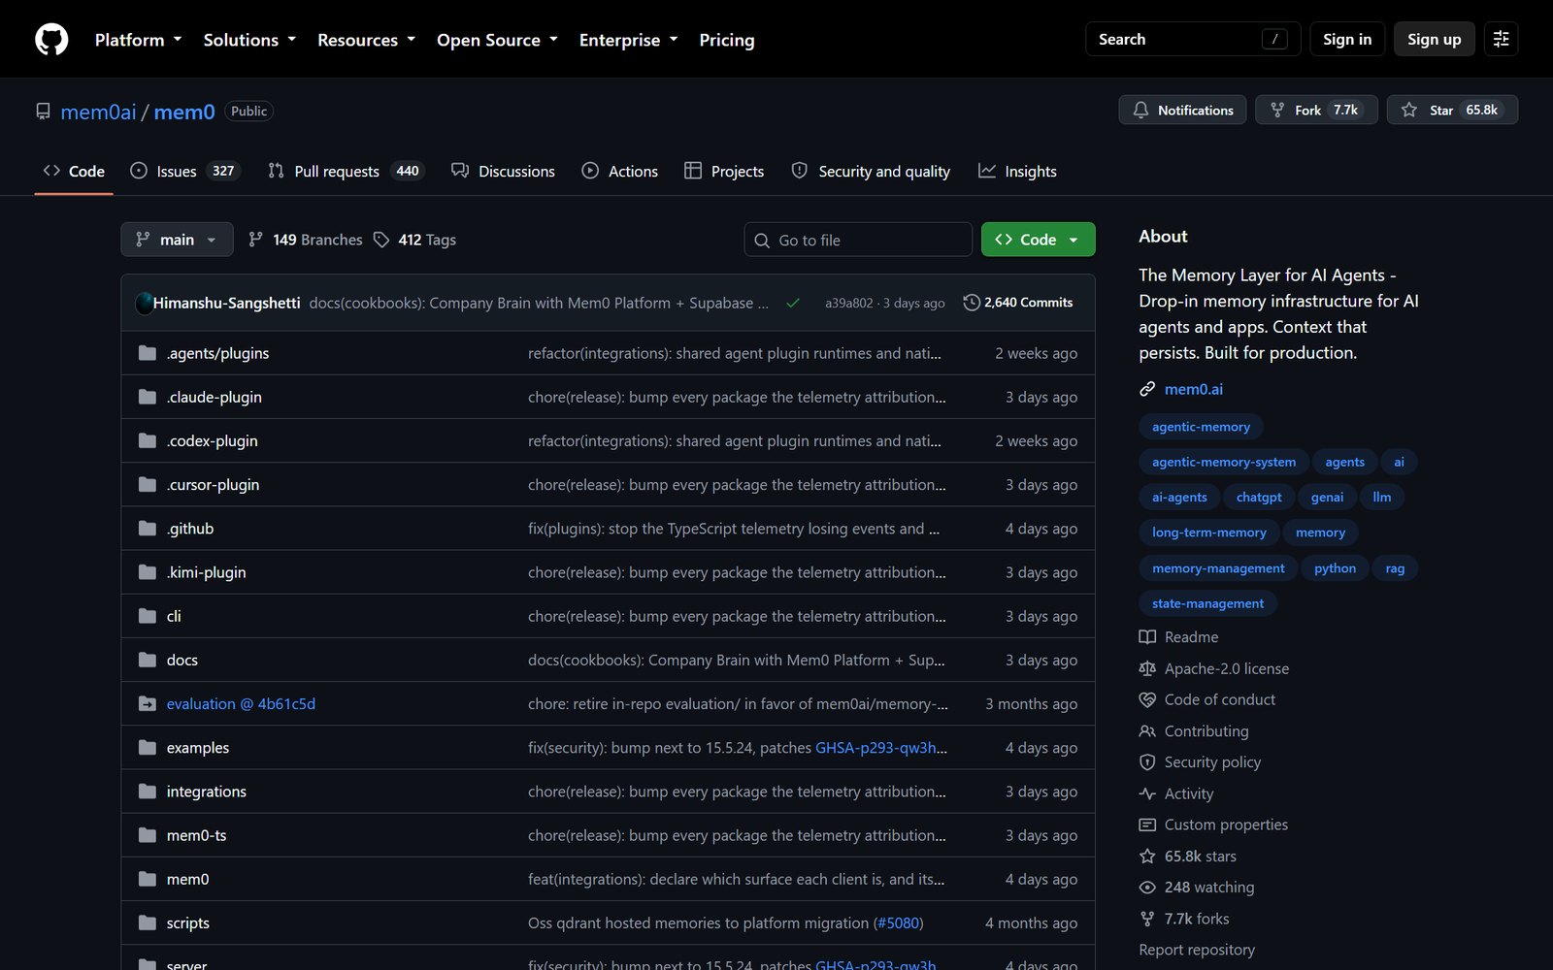The image size is (1553, 970).
Task: Open the green Code dropdown button
Action: (x=1038, y=240)
